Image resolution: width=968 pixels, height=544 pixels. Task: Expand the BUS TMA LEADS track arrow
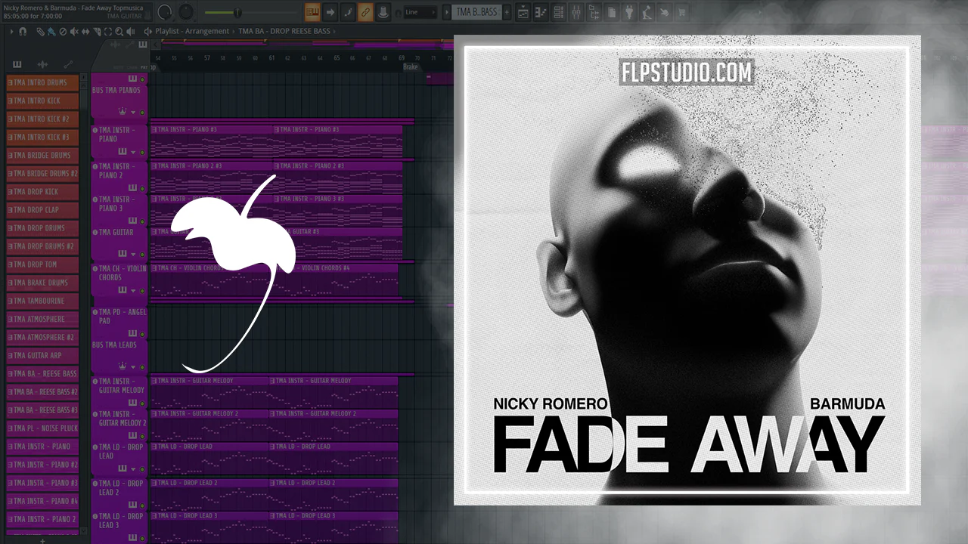coord(133,368)
